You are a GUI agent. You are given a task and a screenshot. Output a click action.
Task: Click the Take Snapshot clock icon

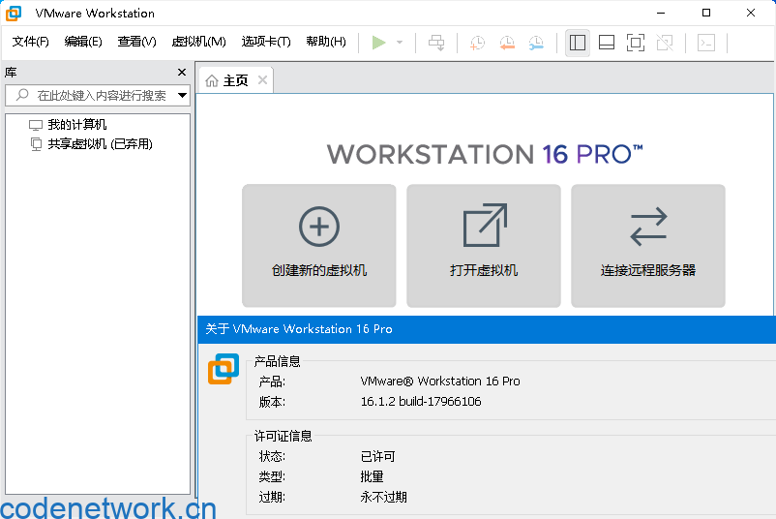coord(477,43)
